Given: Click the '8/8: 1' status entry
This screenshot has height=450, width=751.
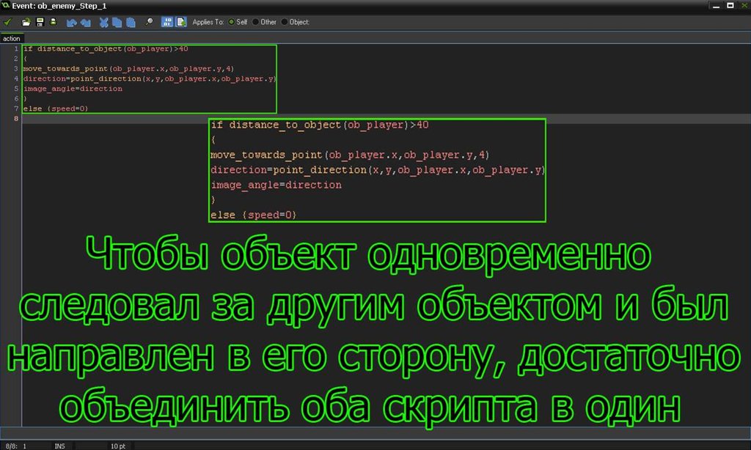Looking at the screenshot, I should [x=16, y=446].
